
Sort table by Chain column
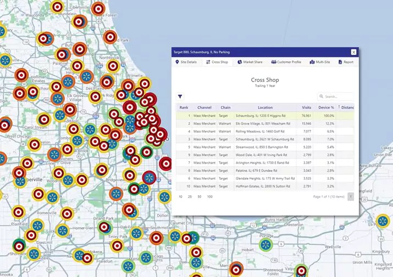(x=225, y=108)
